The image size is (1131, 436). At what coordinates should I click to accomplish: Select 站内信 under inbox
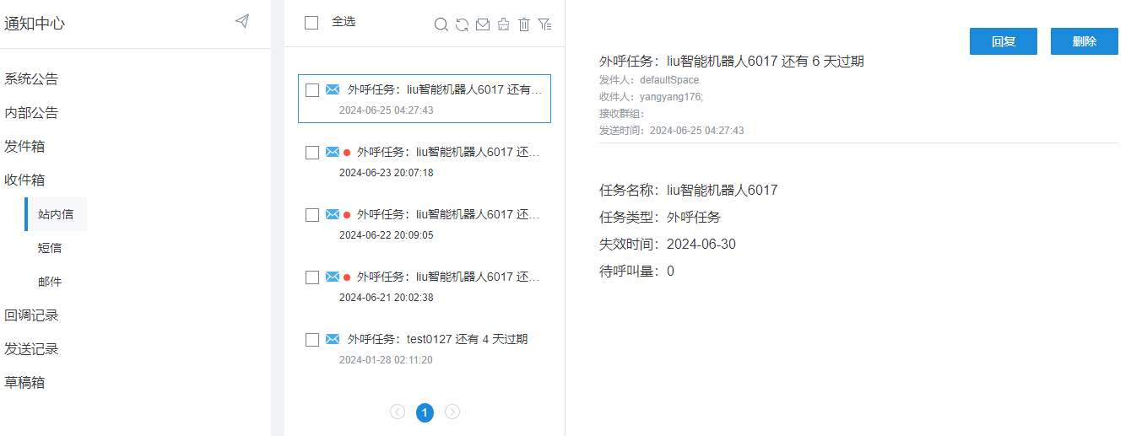[56, 214]
